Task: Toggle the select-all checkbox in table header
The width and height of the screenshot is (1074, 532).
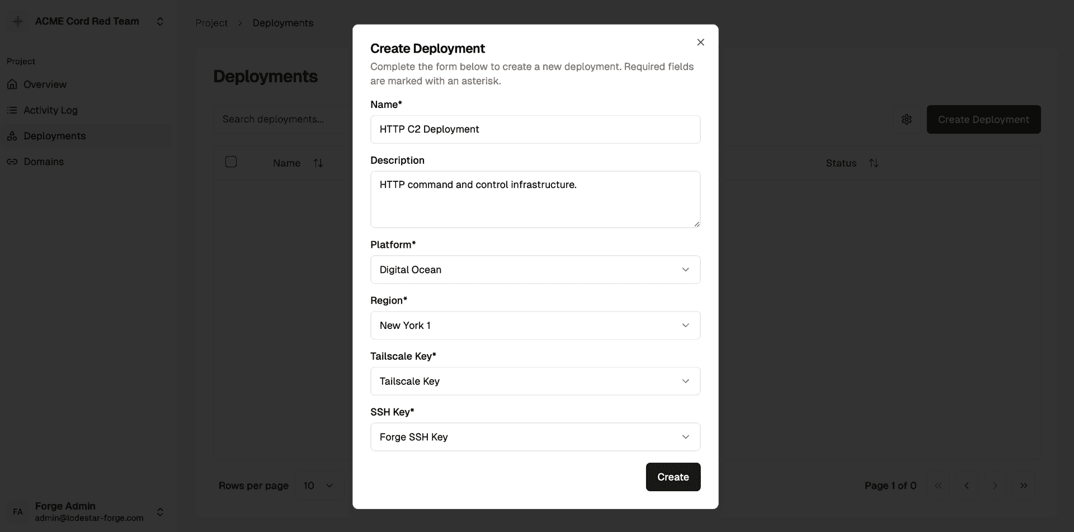Action: [231, 162]
